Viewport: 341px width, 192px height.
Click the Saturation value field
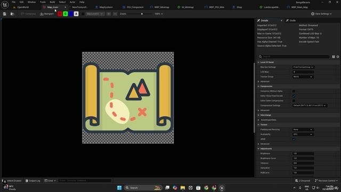point(303,167)
